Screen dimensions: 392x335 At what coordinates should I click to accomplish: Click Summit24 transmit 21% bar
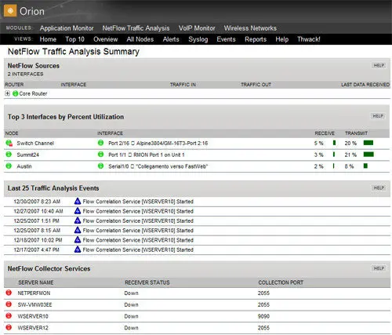[368, 155]
